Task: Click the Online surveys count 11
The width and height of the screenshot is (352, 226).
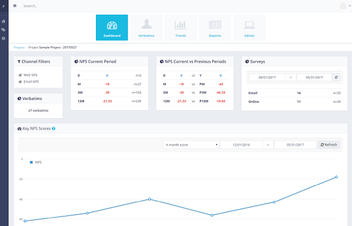Action: (299, 102)
